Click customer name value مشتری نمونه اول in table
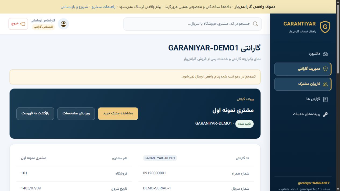Viewport: 340px width, 191px height. 34,158
